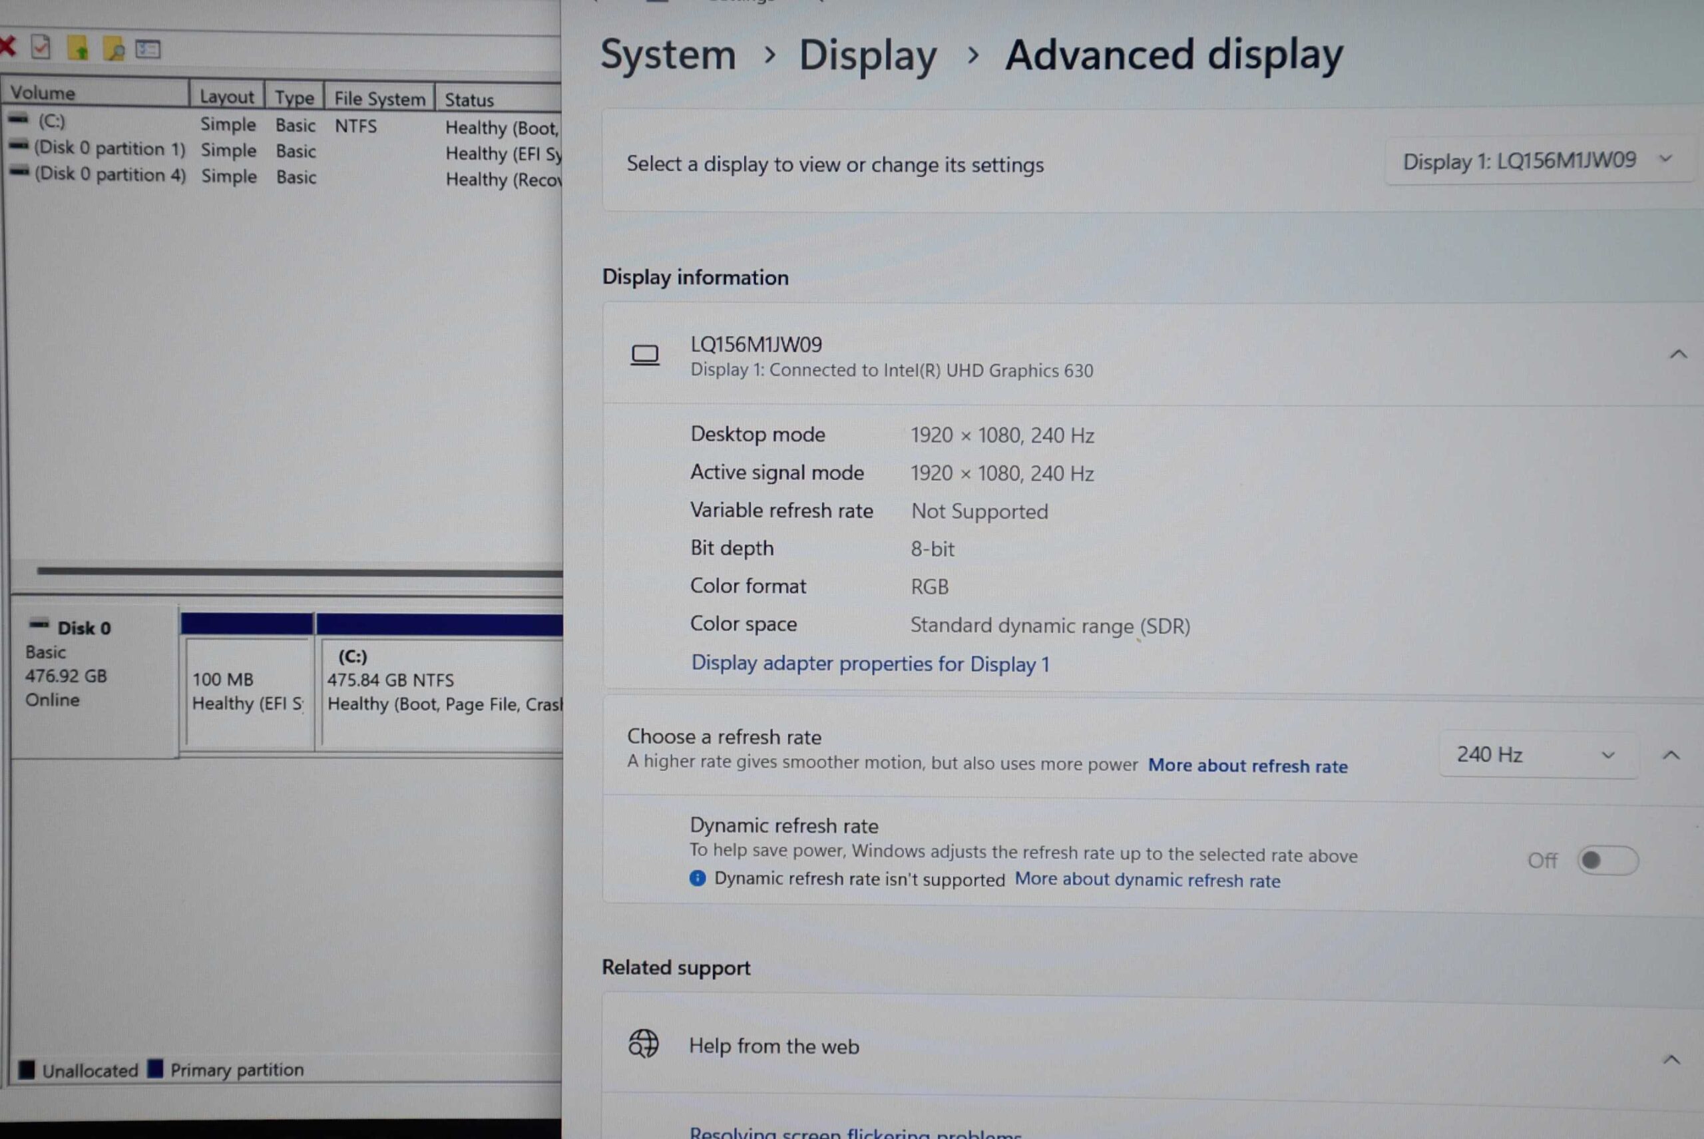1704x1139 pixels.
Task: Sort volumes by the File System column
Action: pyautogui.click(x=379, y=99)
